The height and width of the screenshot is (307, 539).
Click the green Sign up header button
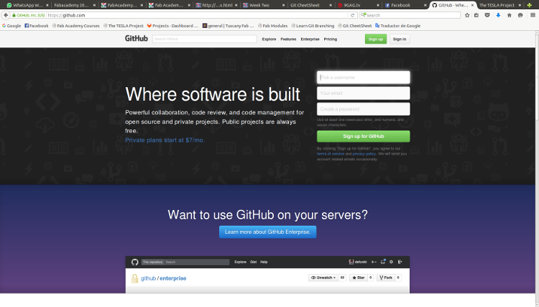376,40
